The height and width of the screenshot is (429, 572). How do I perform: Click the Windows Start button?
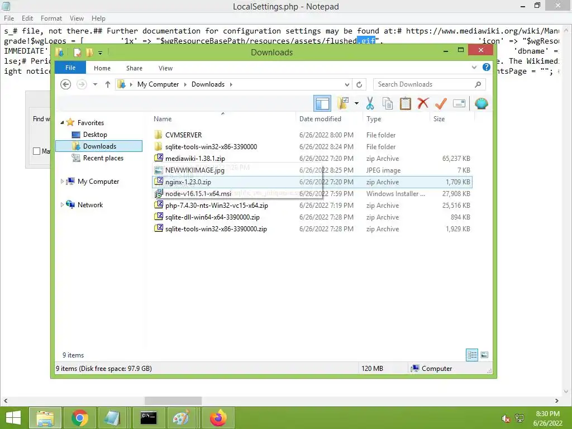tap(13, 418)
